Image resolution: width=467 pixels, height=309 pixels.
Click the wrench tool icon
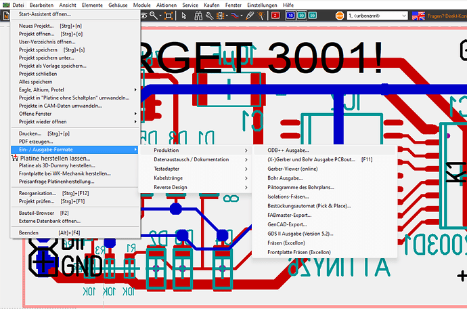point(209,16)
